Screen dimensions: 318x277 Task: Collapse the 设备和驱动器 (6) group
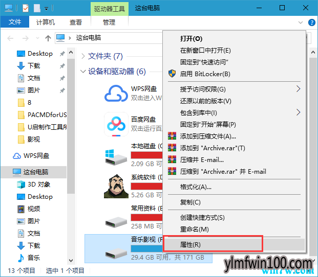click(x=83, y=72)
